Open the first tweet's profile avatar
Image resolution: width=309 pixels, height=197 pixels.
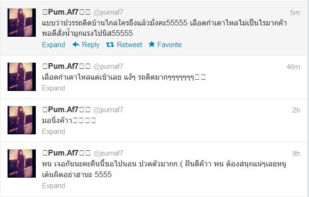22,23
